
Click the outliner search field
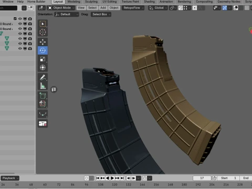coord(8,8)
